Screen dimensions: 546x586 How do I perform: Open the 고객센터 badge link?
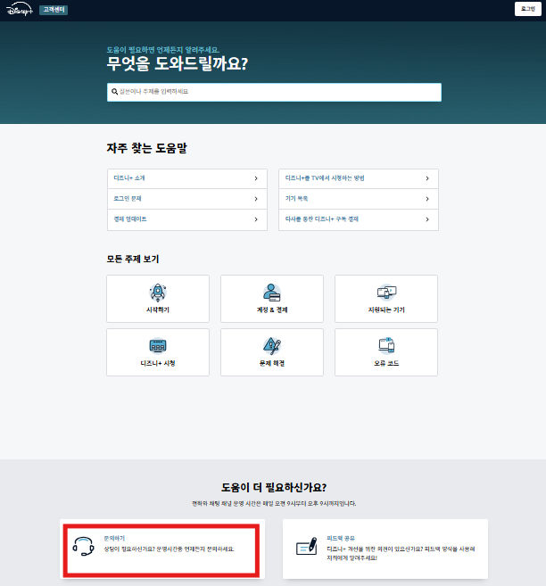coord(54,10)
